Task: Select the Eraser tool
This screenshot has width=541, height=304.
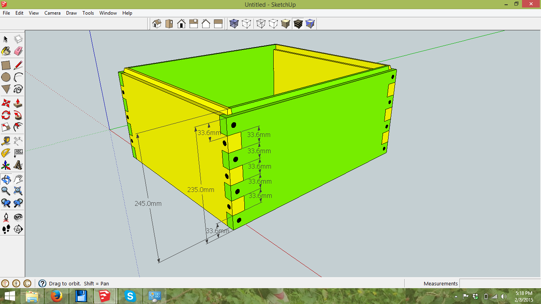Action: pyautogui.click(x=18, y=51)
